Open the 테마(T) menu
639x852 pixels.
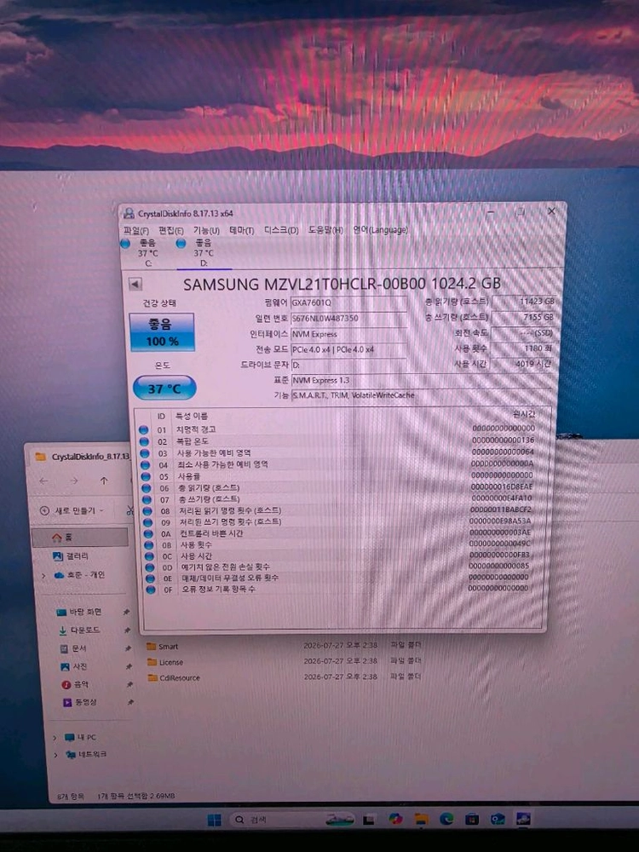[x=242, y=230]
